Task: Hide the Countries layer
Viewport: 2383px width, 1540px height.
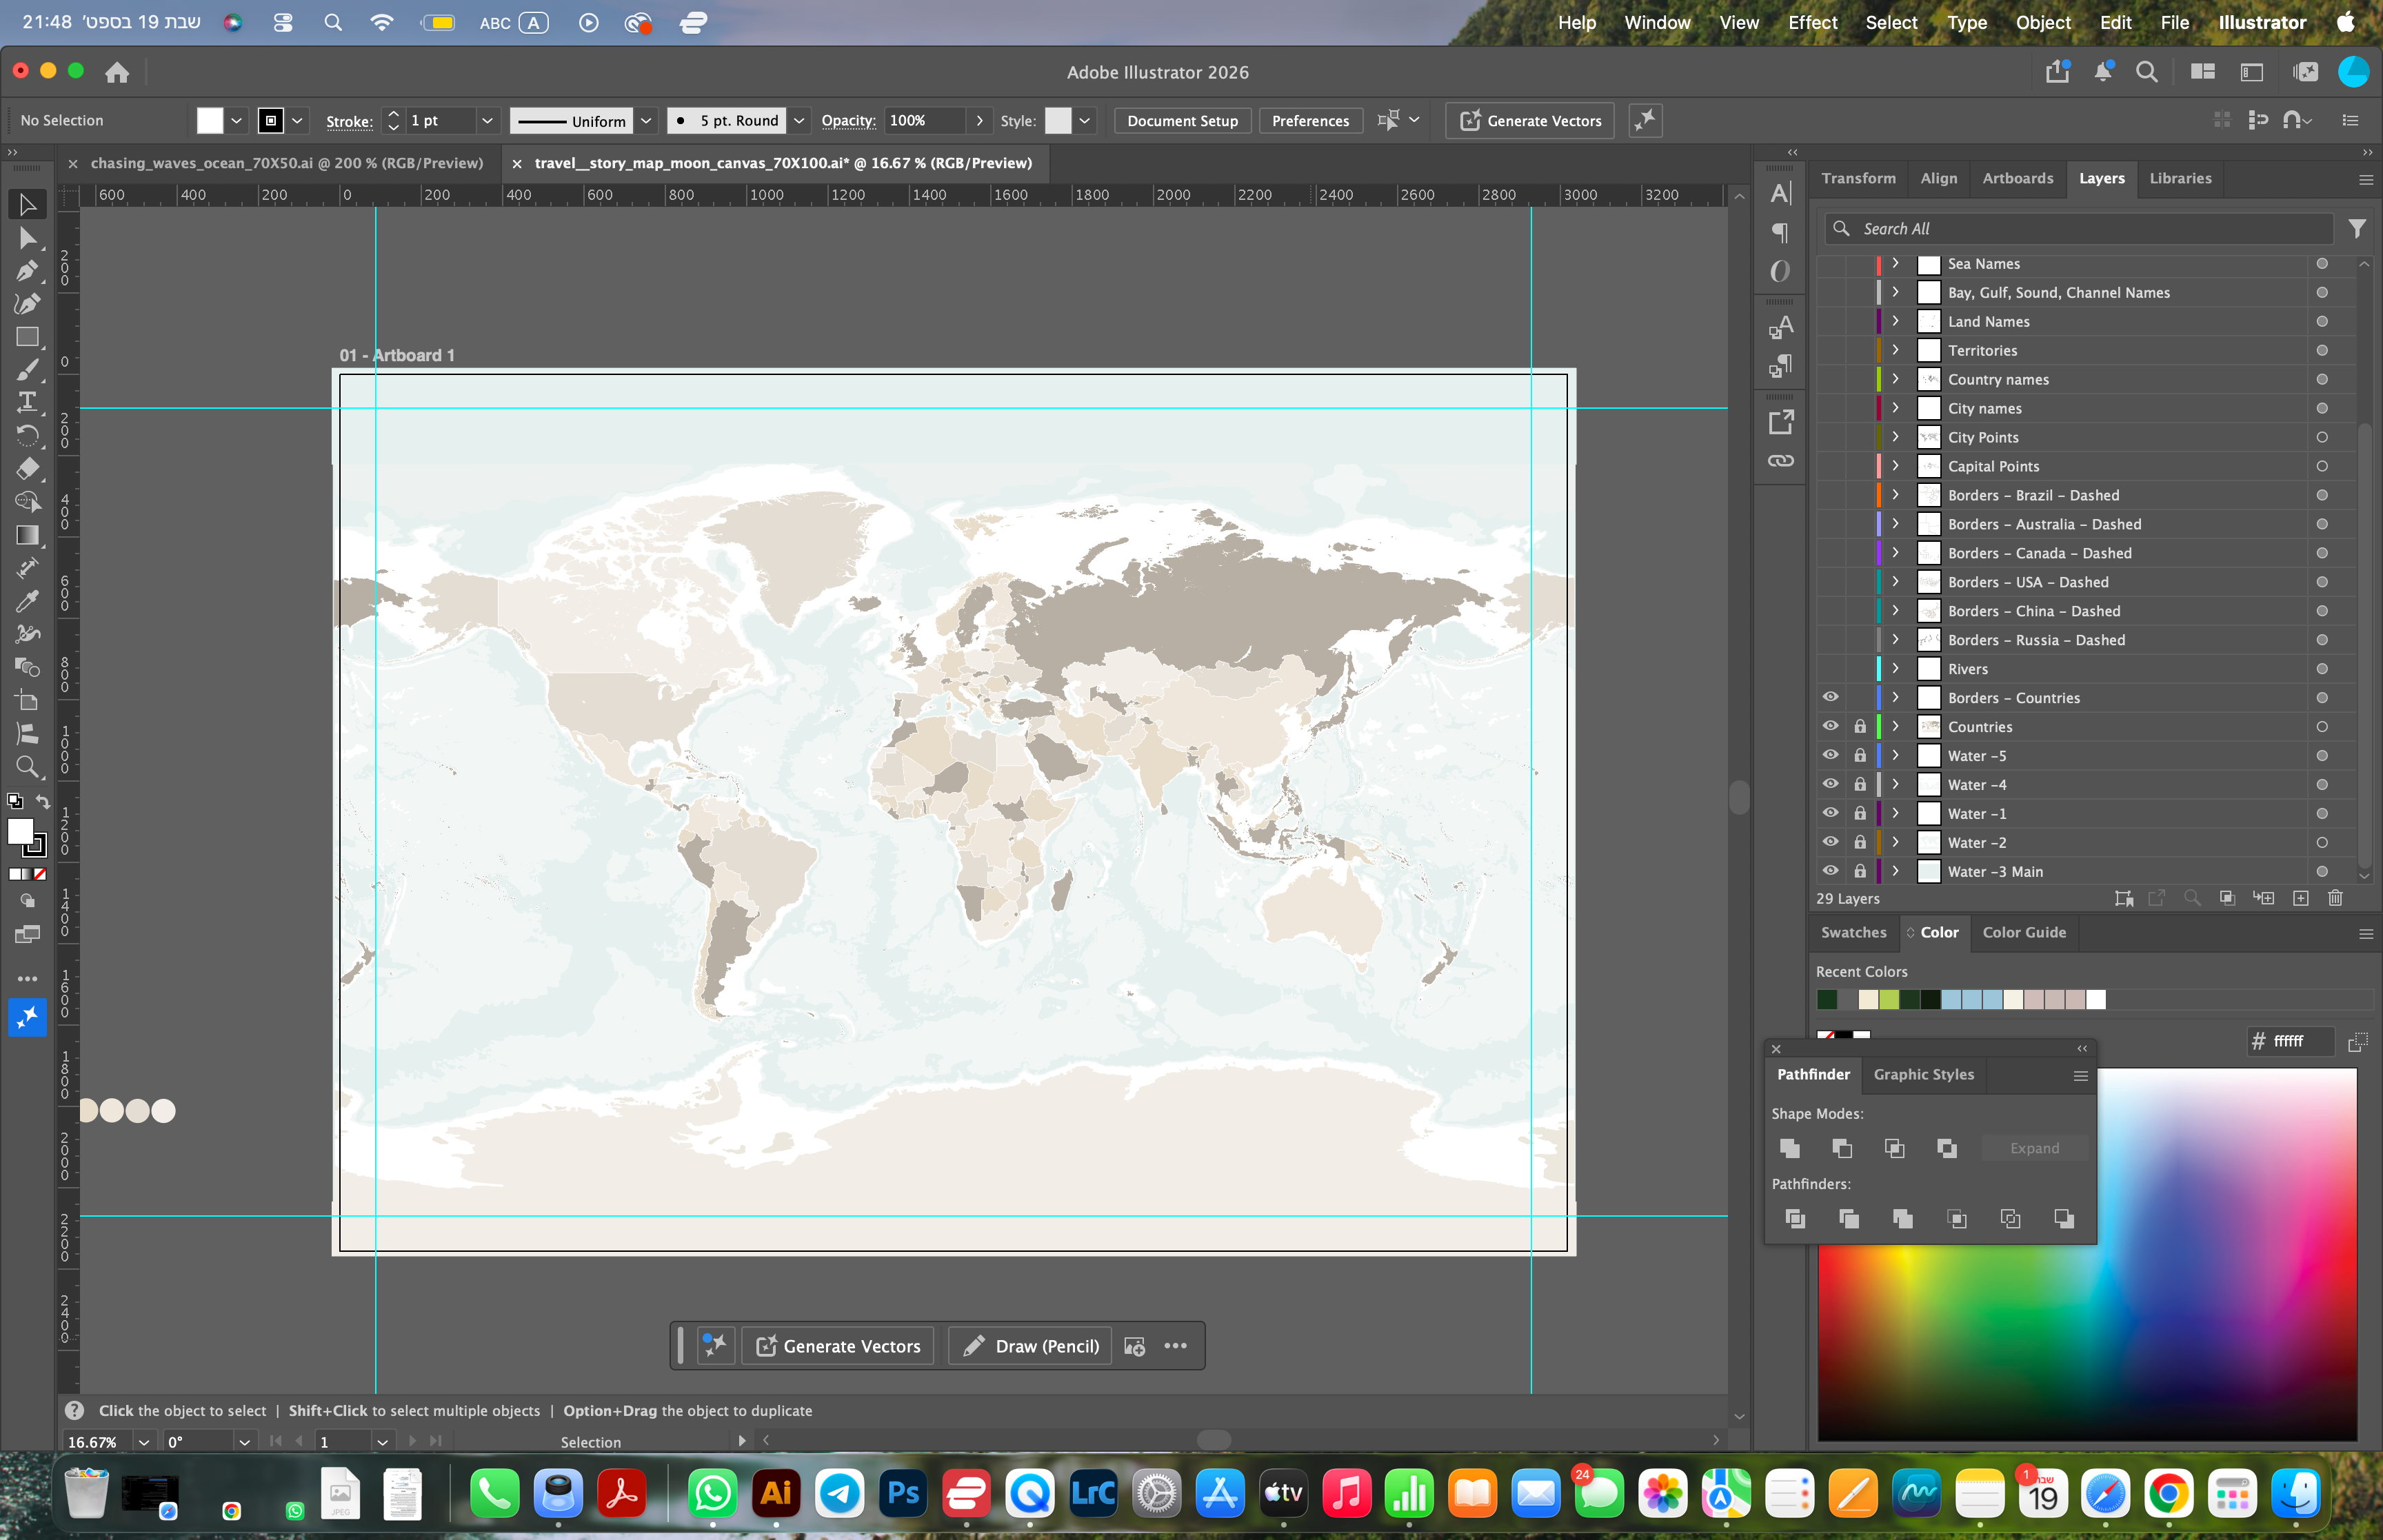Action: (1830, 726)
